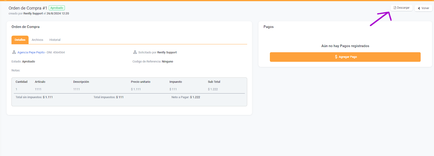Open the Historial tab
Viewport: 434px width, 156px height.
pos(55,40)
